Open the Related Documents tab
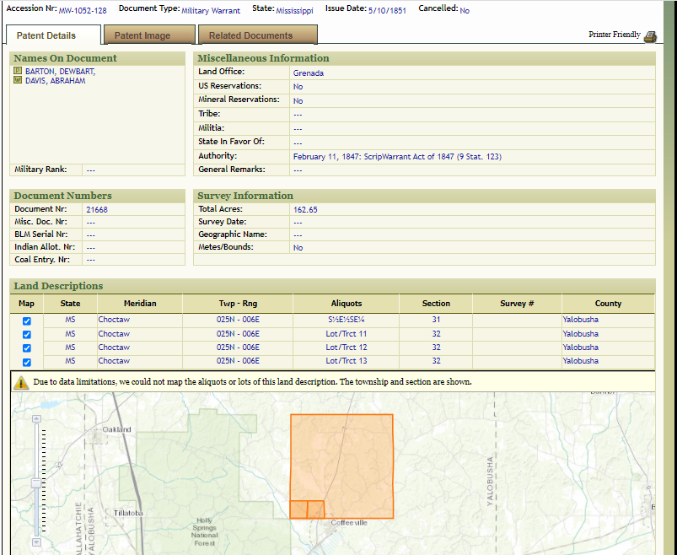 [250, 35]
